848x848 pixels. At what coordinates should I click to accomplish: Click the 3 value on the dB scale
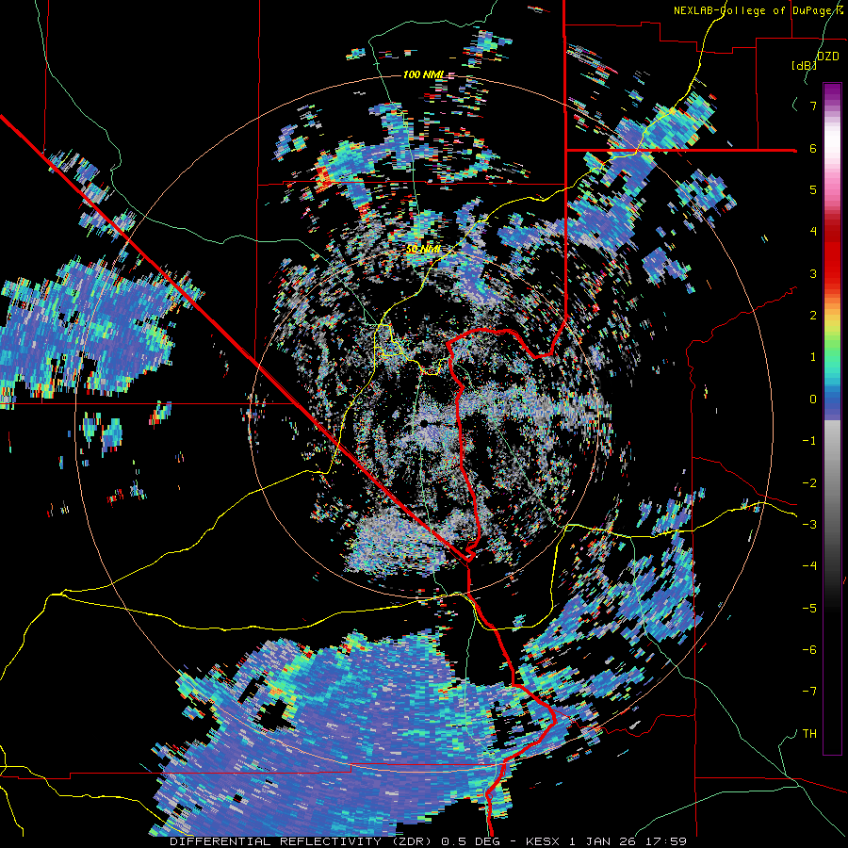(813, 273)
